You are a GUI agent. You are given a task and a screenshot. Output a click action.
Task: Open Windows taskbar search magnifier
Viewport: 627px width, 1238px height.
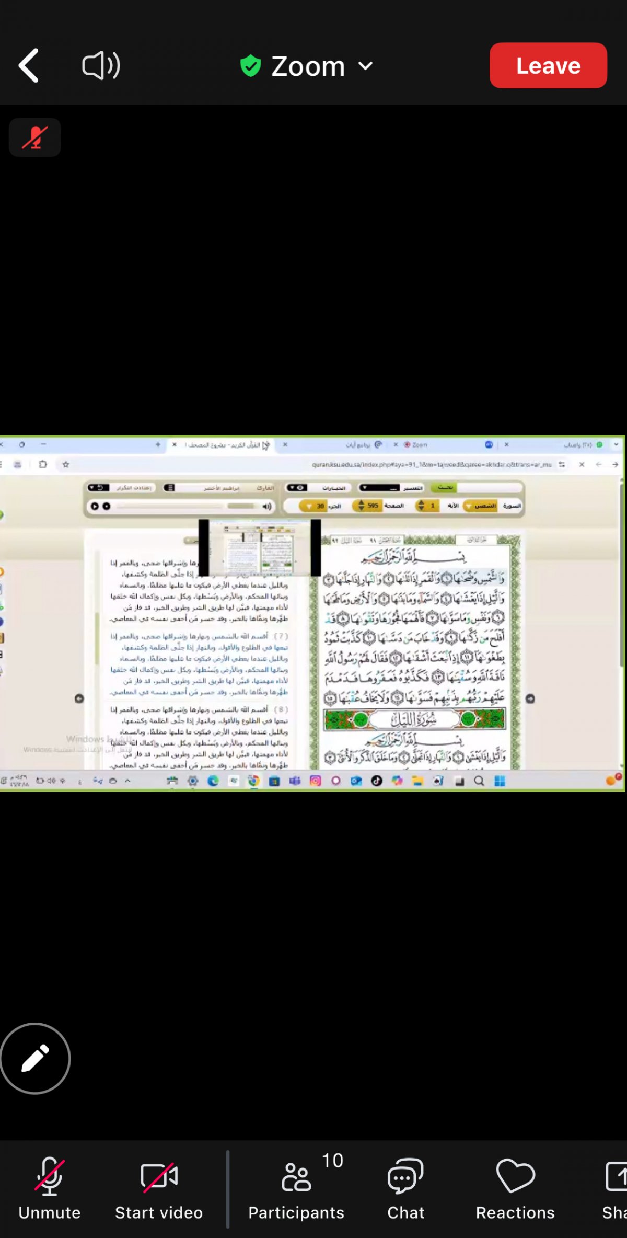(479, 781)
